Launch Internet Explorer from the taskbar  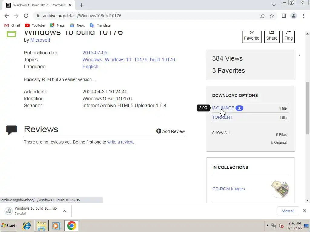click(x=27, y=225)
